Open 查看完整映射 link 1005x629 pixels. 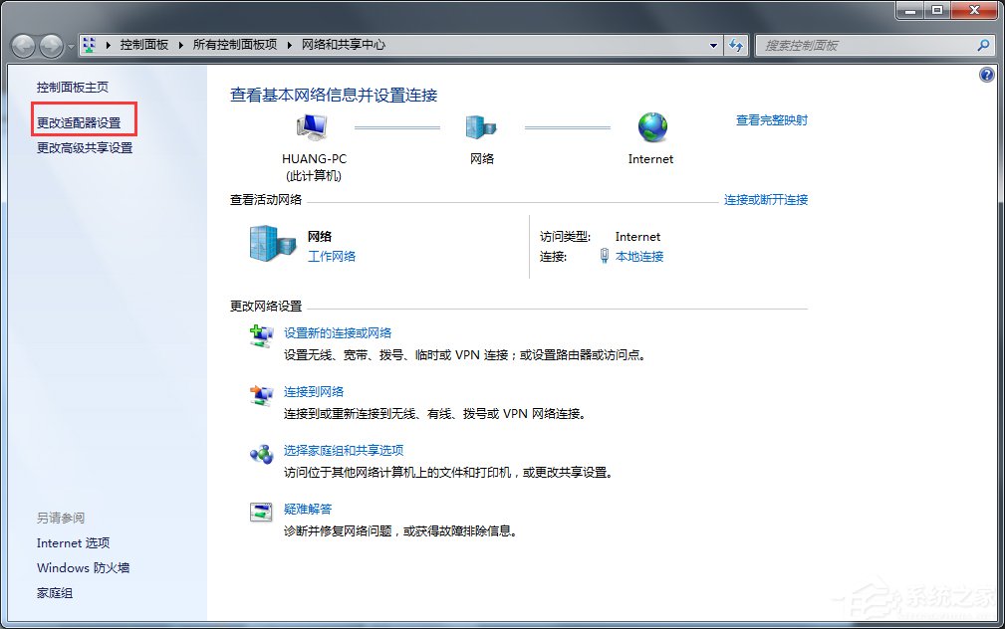[771, 118]
